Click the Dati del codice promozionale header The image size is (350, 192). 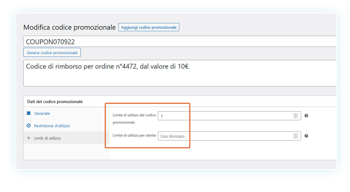[55, 102]
